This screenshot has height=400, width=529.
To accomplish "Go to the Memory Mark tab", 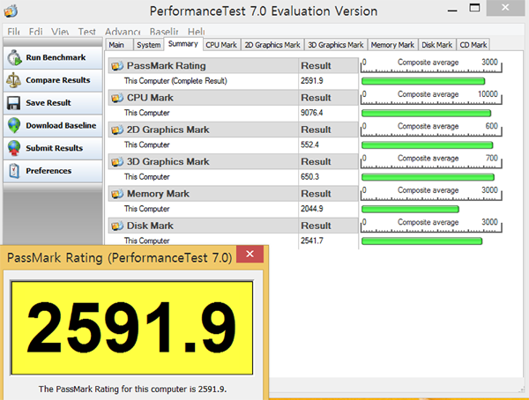I will tap(392, 45).
